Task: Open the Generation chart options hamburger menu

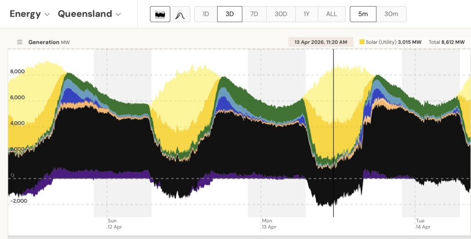Action: 20,42
